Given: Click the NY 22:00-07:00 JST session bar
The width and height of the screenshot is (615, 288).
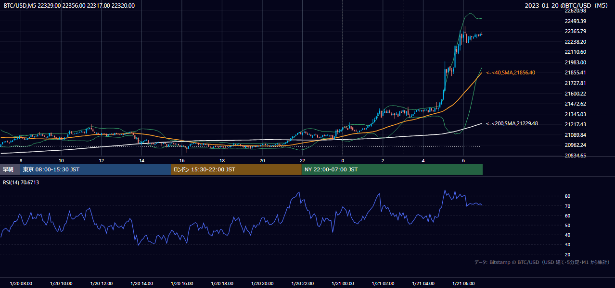Looking at the screenshot, I should tap(392, 169).
